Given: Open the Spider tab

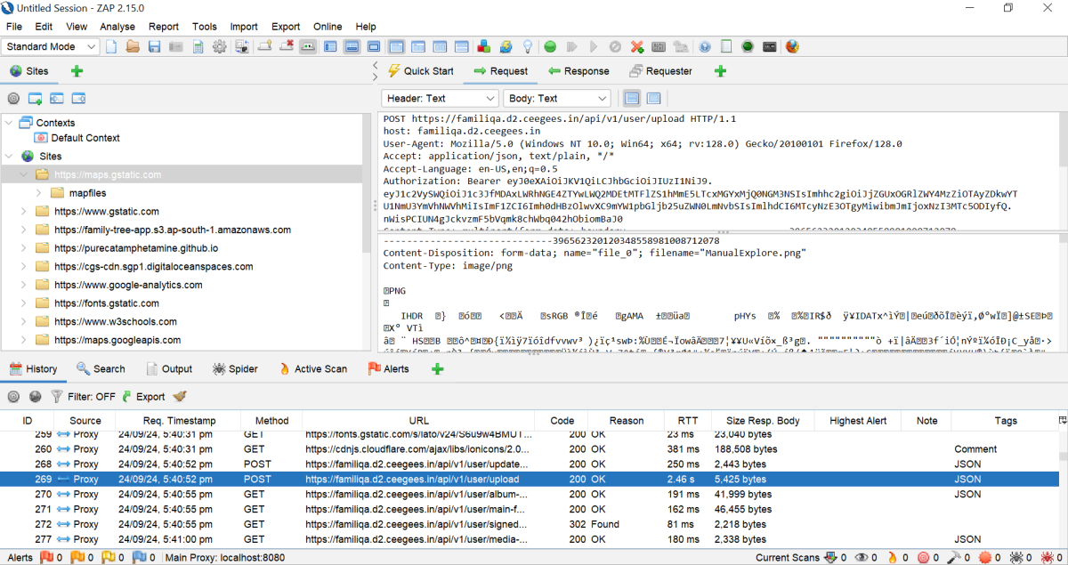Looking at the screenshot, I should pos(235,368).
